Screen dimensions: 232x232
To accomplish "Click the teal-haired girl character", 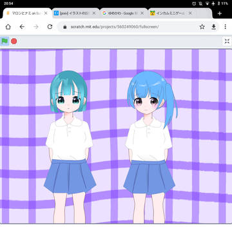I will (x=70, y=147).
